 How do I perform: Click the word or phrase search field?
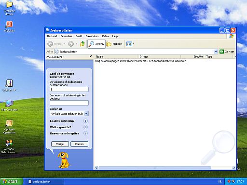coord(69,103)
